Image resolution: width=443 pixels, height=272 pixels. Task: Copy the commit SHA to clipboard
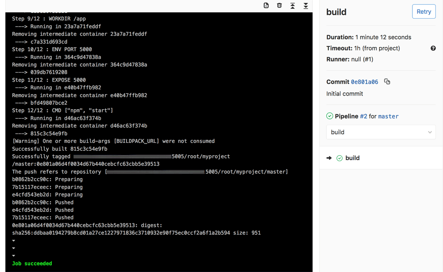[x=387, y=82]
